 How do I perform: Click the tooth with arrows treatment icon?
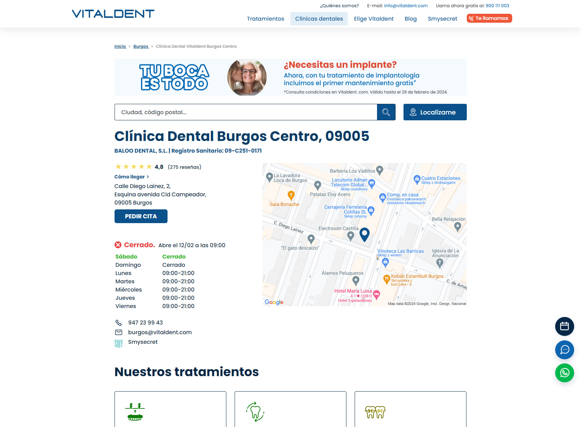[255, 412]
